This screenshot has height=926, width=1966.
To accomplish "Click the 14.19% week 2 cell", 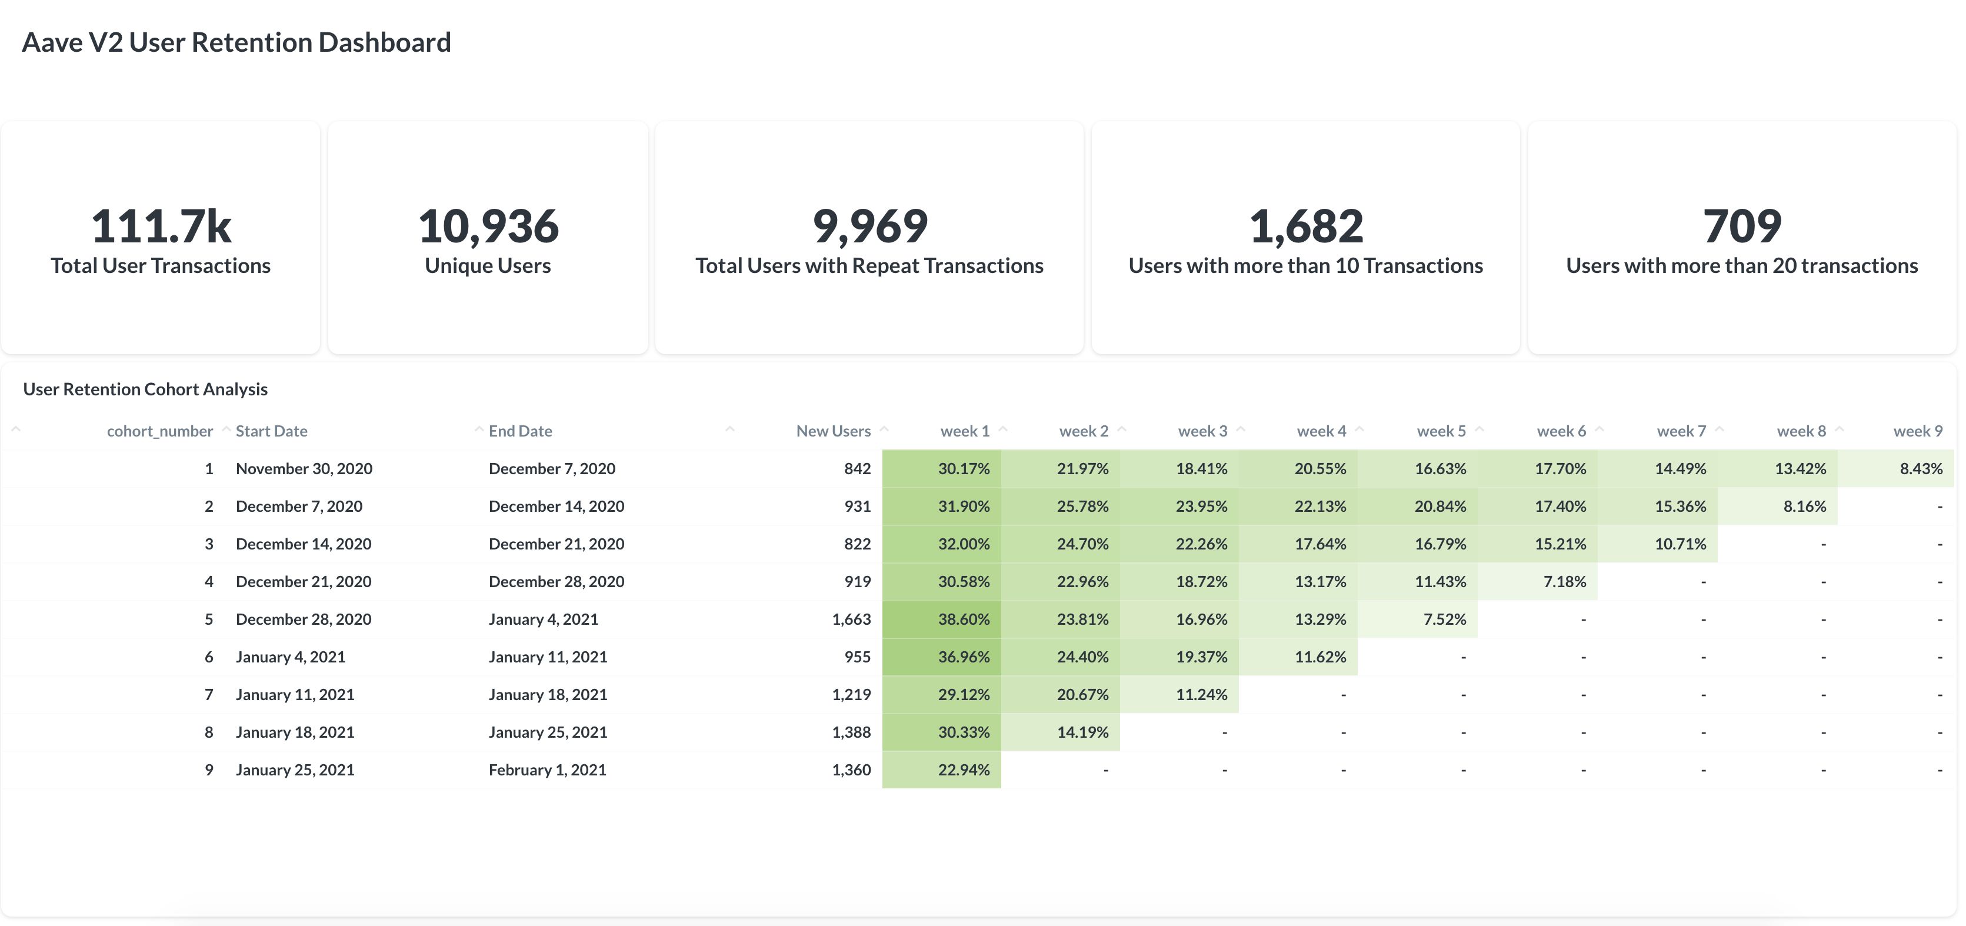I will click(x=1061, y=732).
